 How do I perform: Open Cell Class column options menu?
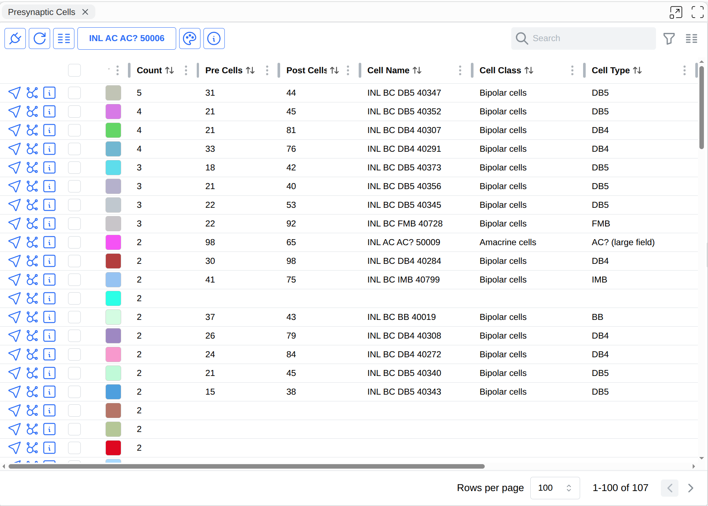(572, 70)
